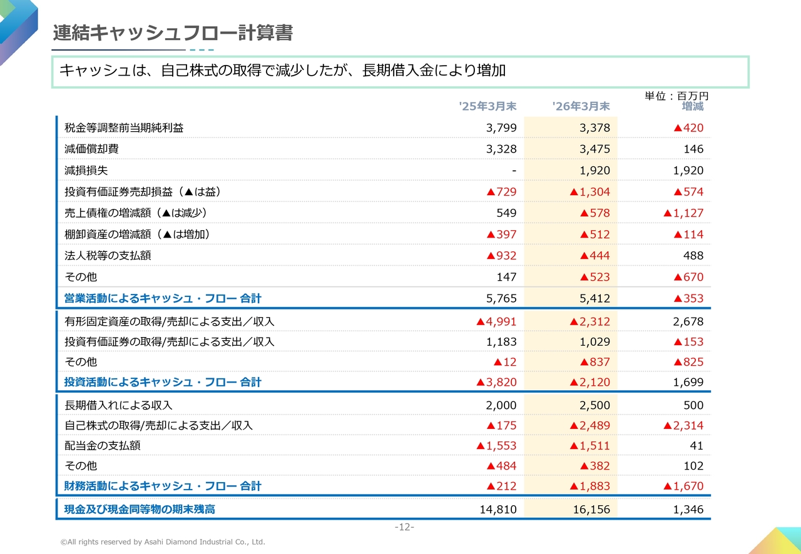Click the blue logo graphic at top-left corner
The image size is (801, 554).
pos(18,31)
